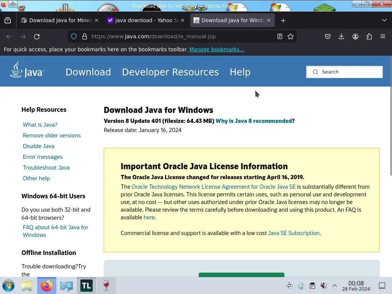Save page to Pocket
The image size is (392, 294).
[328, 36]
